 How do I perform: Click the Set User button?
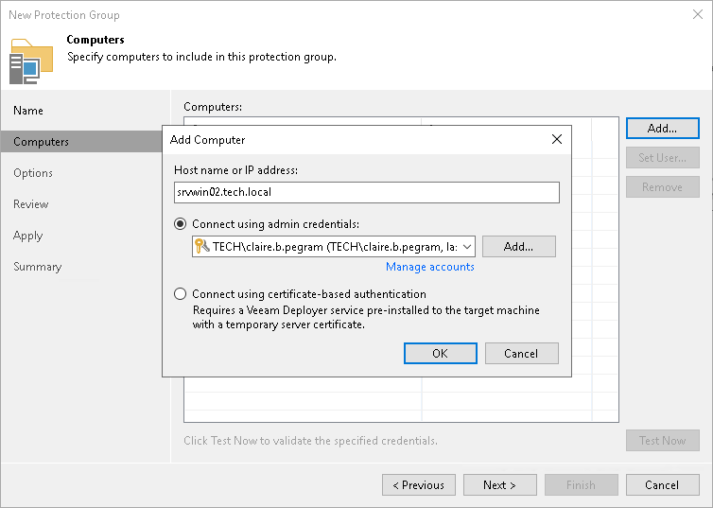point(663,158)
